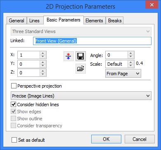Decrease the Y value with down arrow
The height and width of the screenshot is (150, 161).
coord(43,65)
